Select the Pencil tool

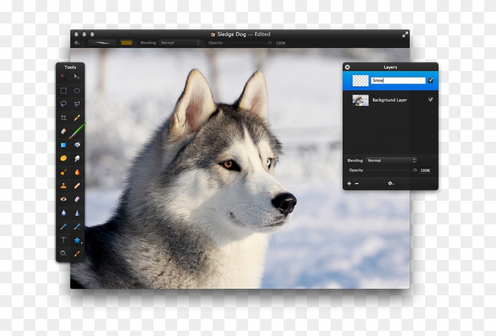pyautogui.click(x=77, y=118)
